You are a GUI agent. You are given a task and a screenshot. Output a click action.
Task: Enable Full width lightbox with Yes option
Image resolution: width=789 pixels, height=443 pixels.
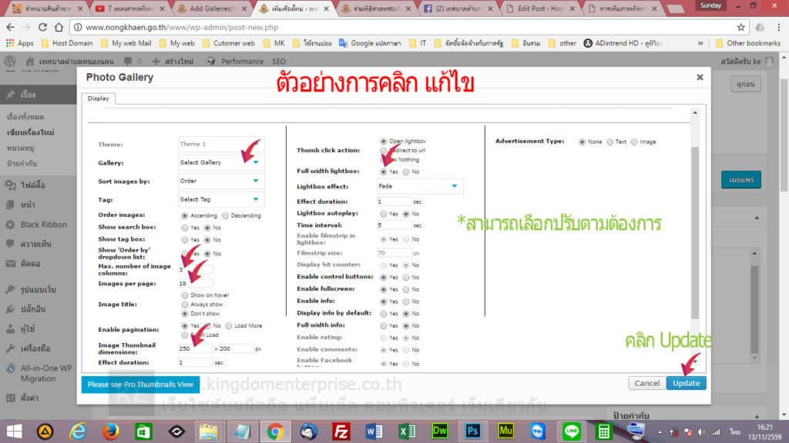[383, 172]
